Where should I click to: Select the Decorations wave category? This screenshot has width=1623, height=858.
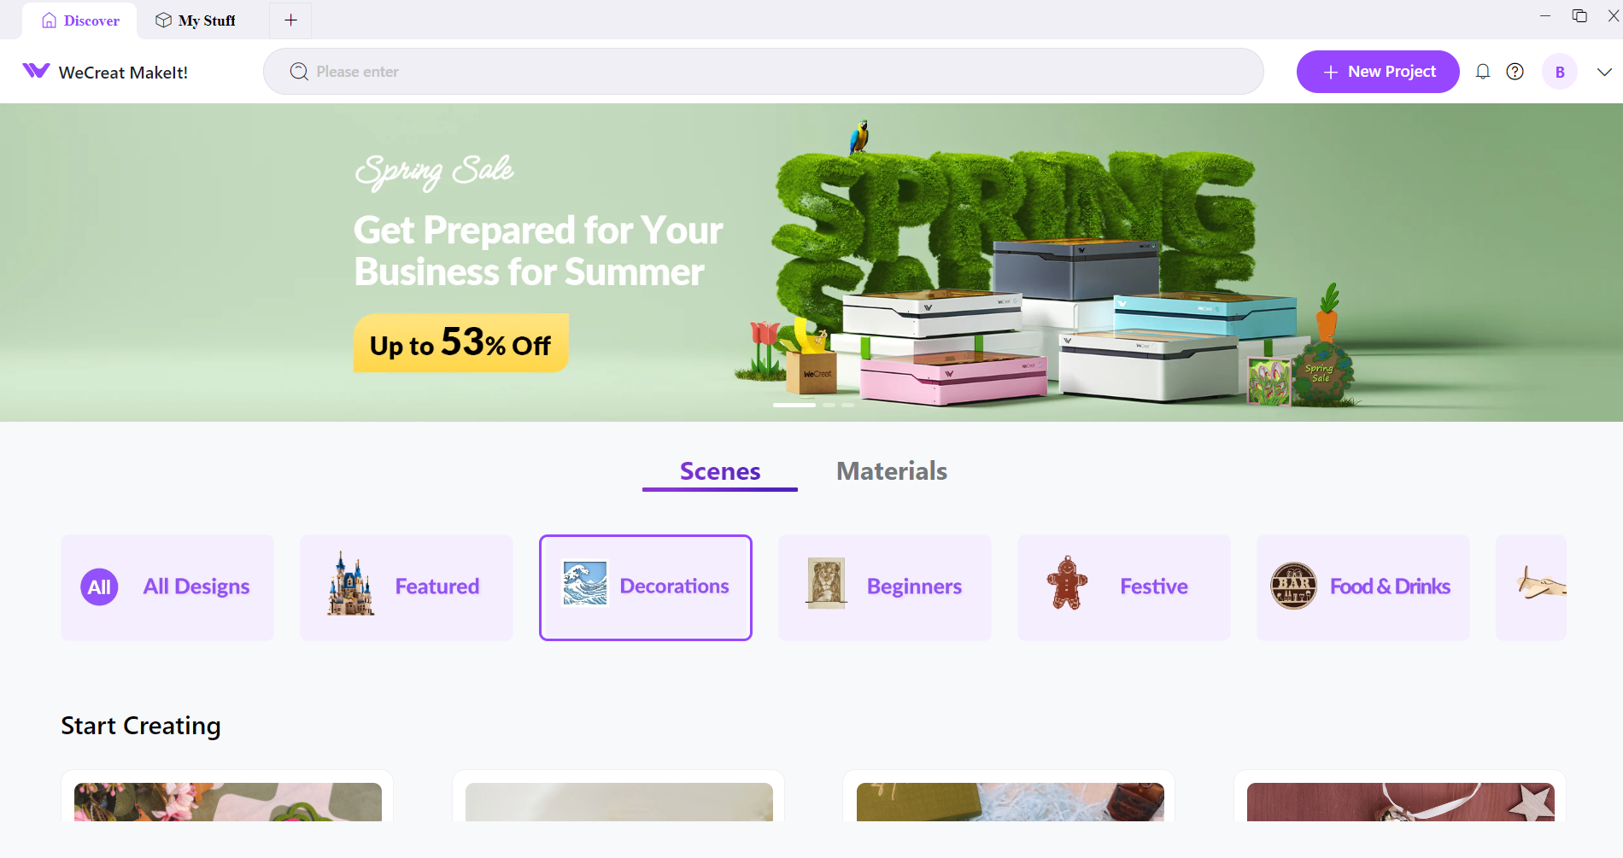point(646,587)
